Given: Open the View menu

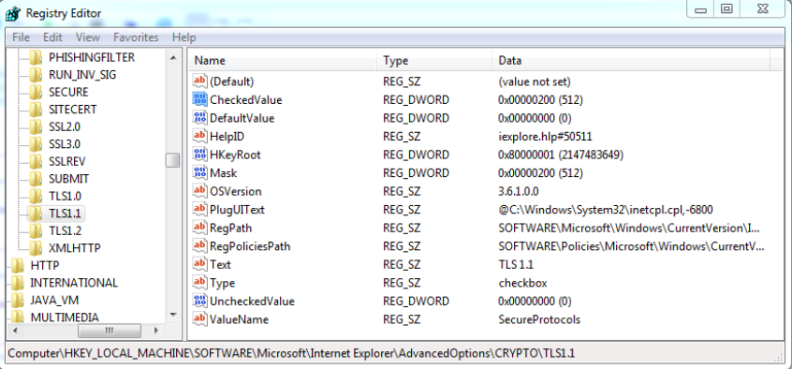Looking at the screenshot, I should 88,37.
